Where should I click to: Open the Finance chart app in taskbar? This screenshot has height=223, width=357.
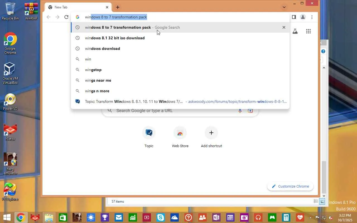132,217
